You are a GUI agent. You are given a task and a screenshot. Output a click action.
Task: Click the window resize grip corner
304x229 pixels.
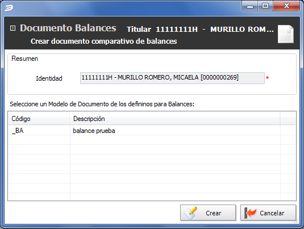pyautogui.click(x=296, y=221)
